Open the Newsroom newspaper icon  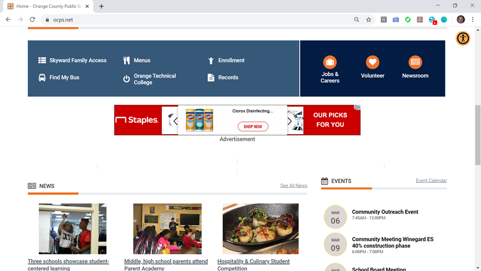415,62
